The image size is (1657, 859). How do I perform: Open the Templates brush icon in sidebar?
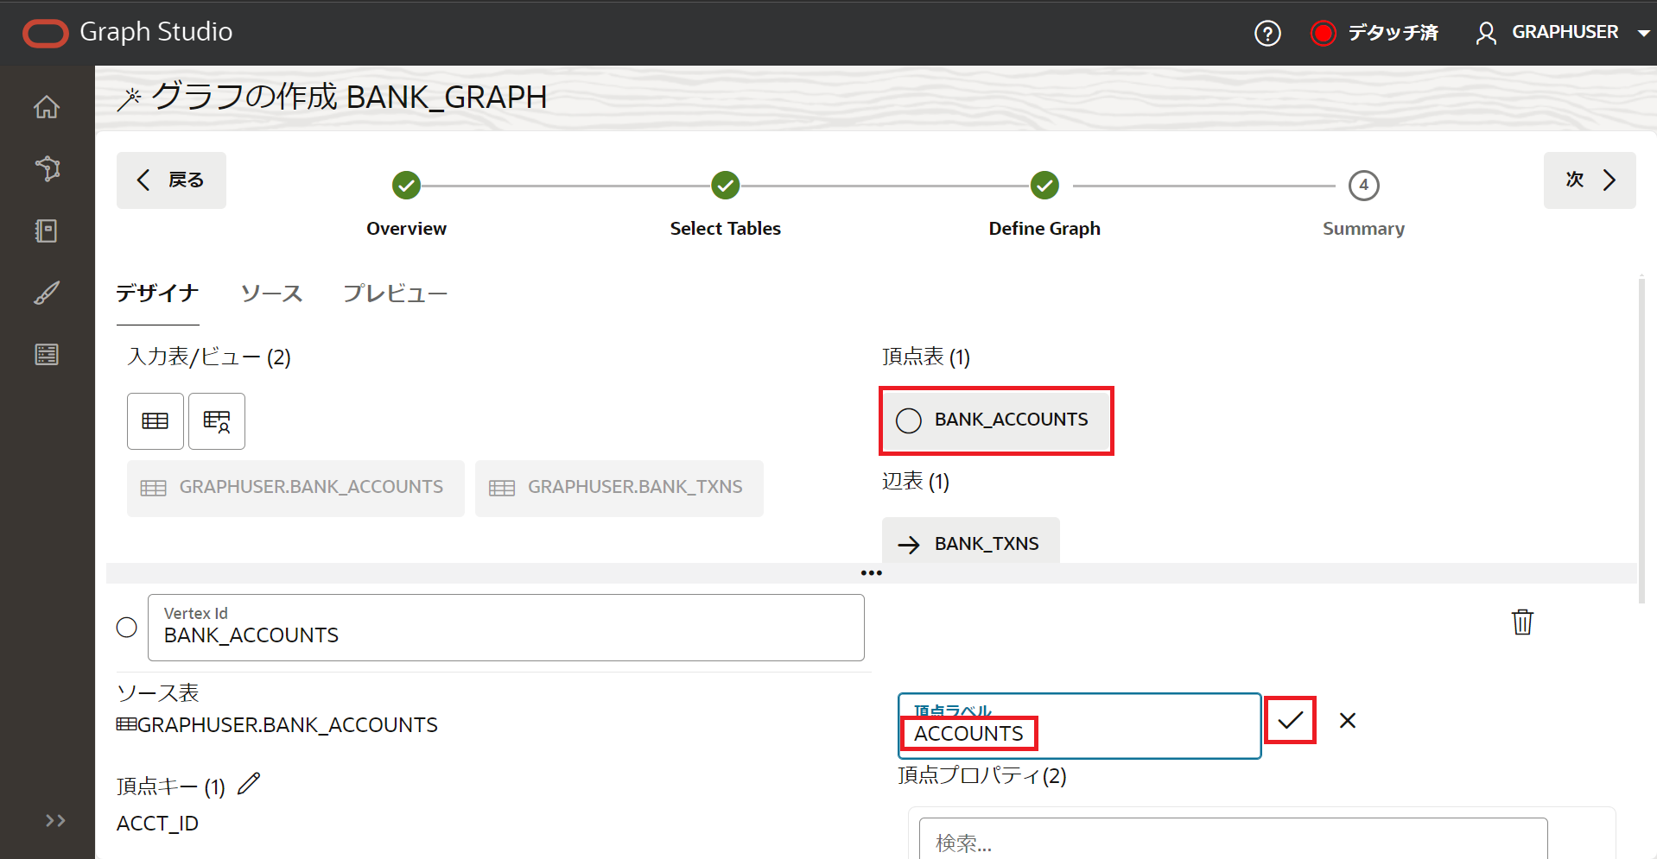47,293
